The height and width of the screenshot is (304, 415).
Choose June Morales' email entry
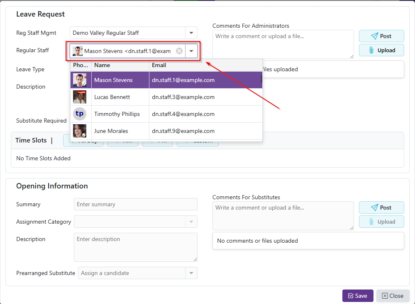click(x=183, y=131)
